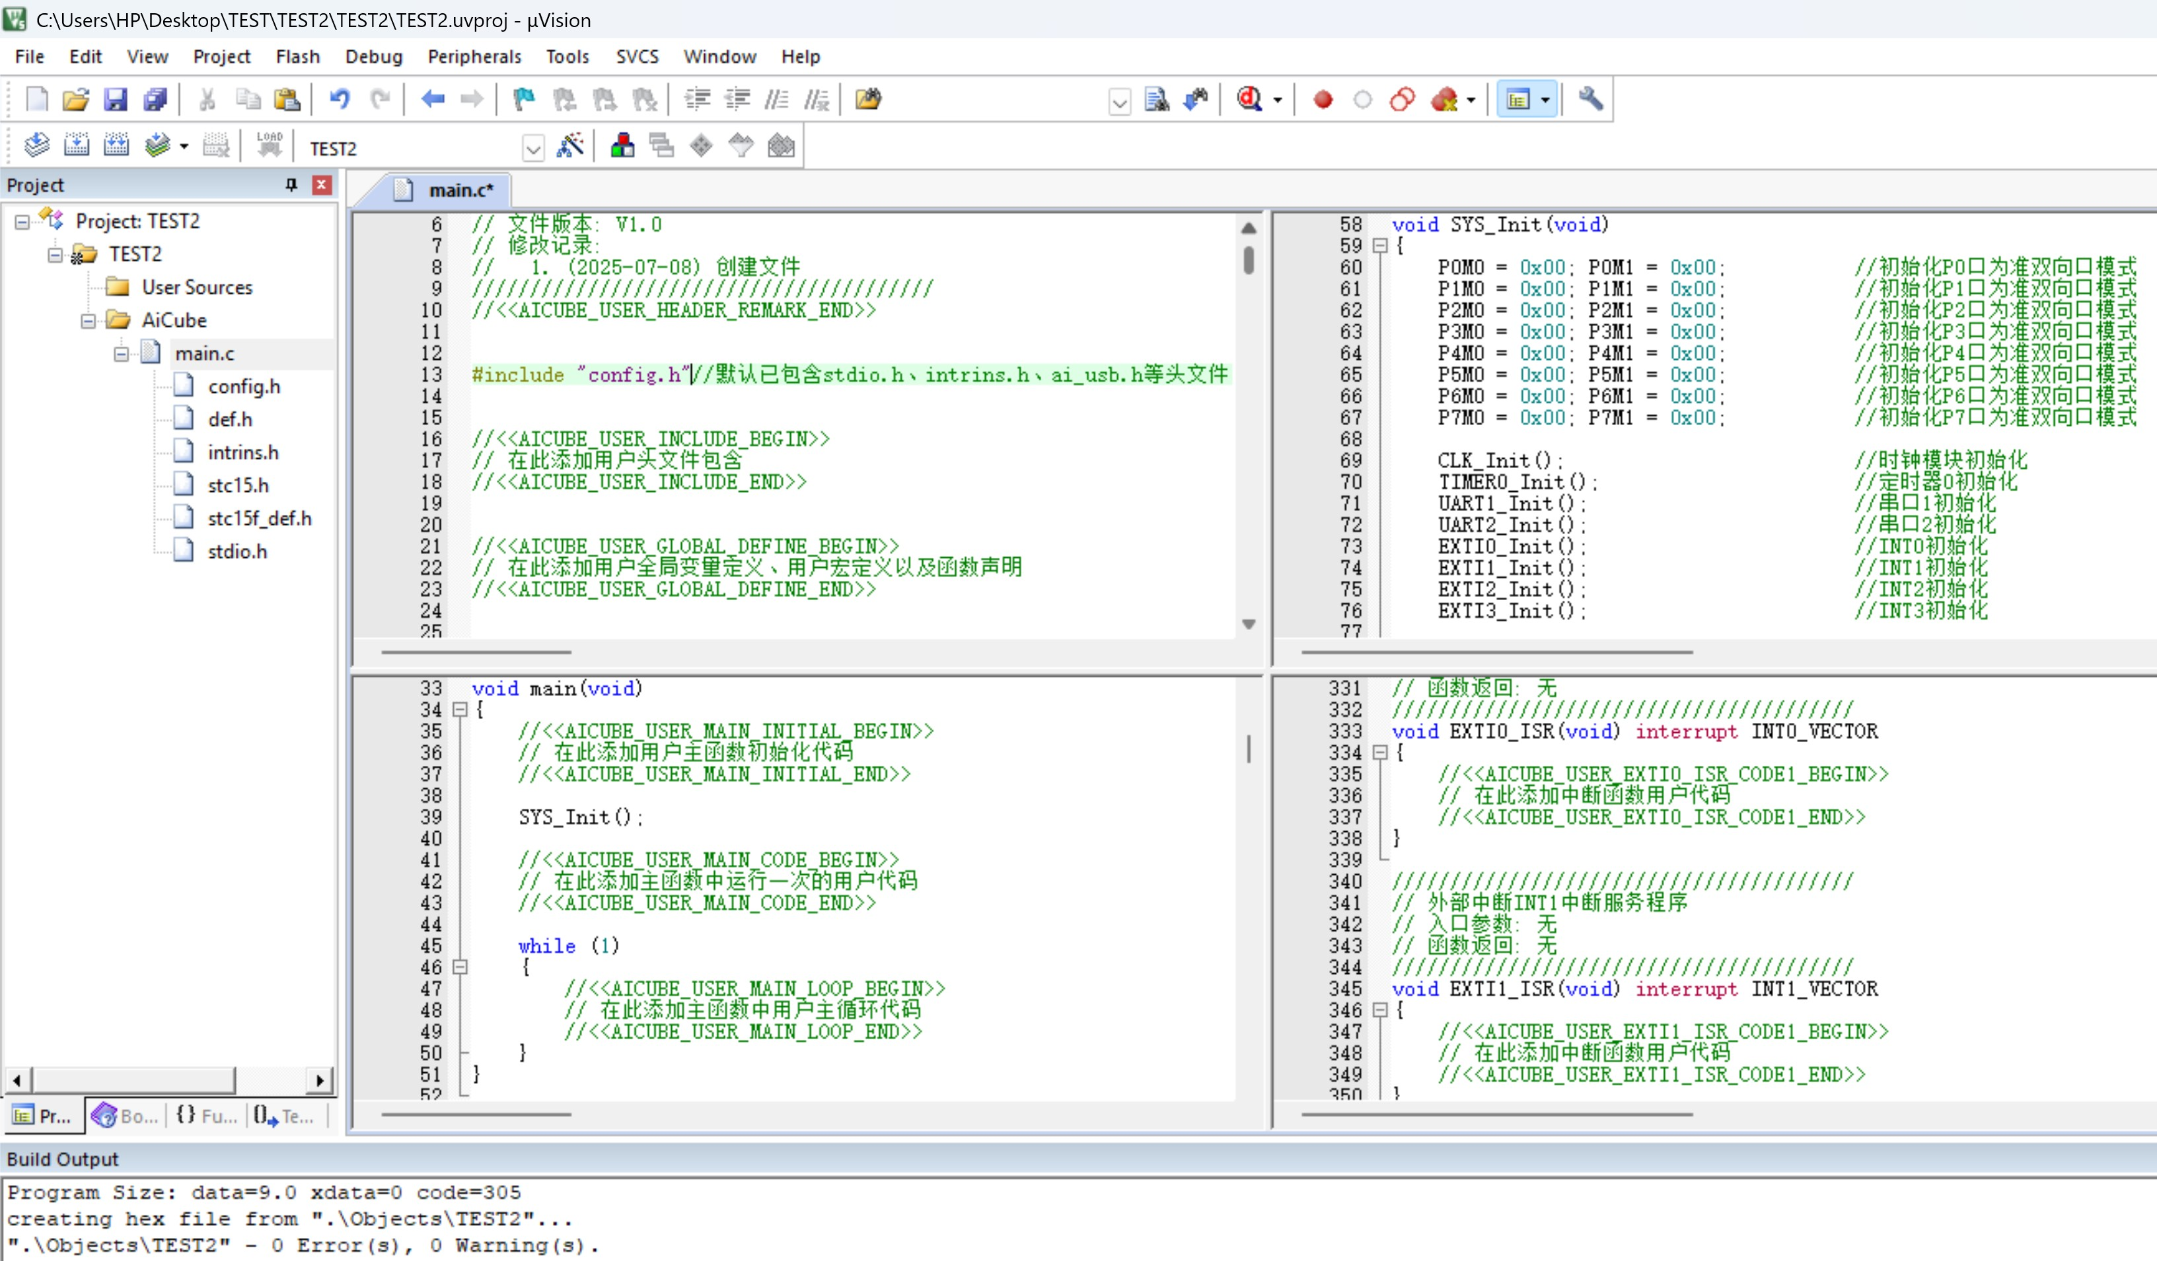Open config.h from the project tree
The image size is (2157, 1261).
pos(244,387)
